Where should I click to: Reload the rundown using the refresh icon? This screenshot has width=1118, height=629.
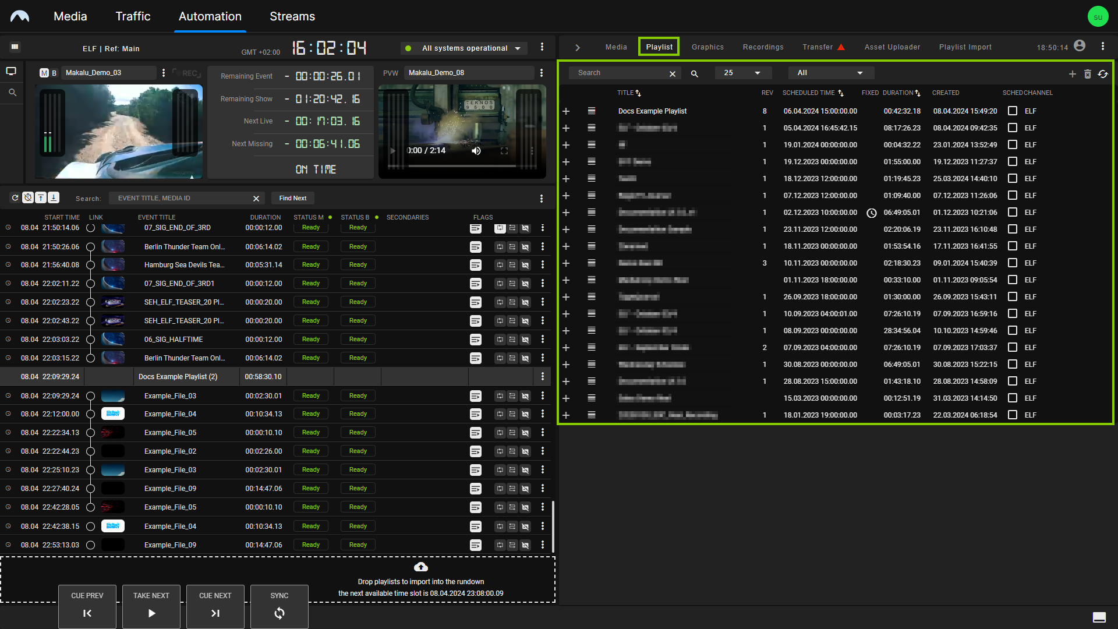point(15,197)
